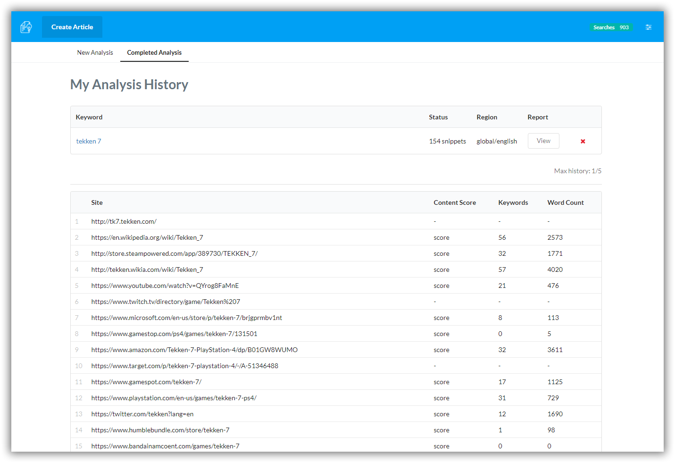The width and height of the screenshot is (675, 463).
Task: Click the Keyword column header
Action: click(89, 117)
